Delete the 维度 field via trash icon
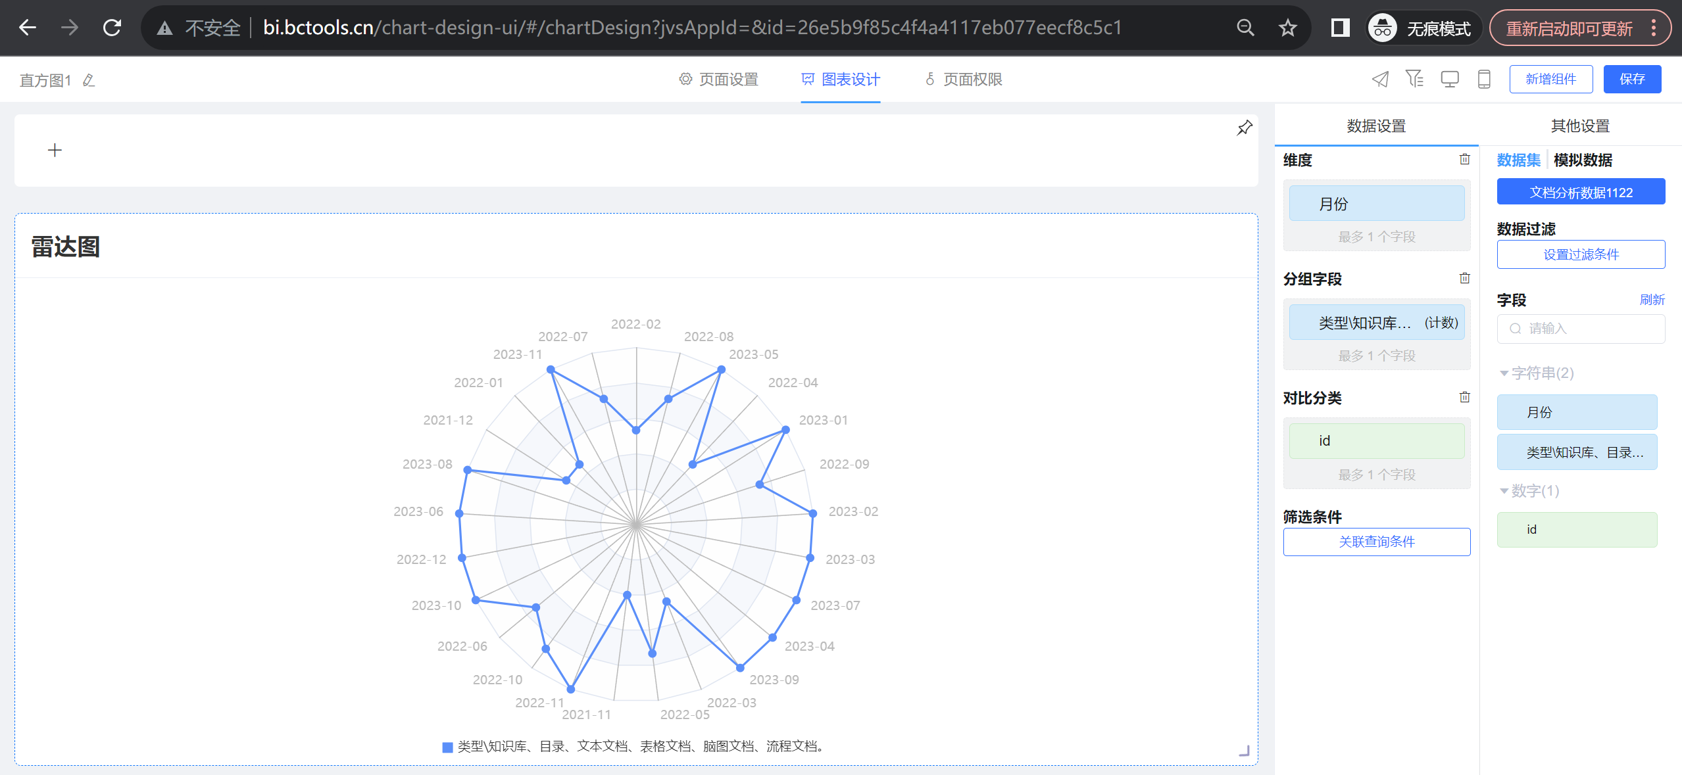This screenshot has height=775, width=1682. click(x=1464, y=160)
